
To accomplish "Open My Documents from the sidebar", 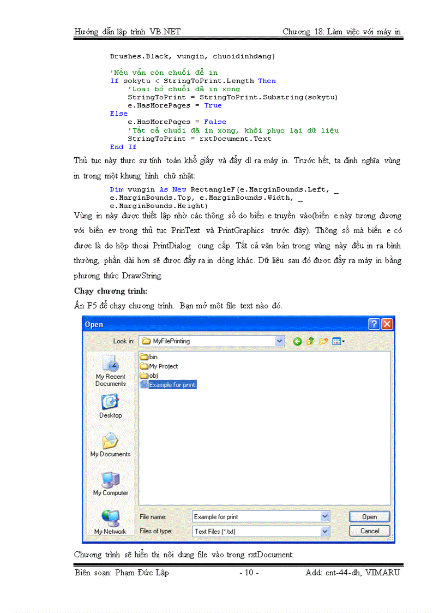I will coord(110,443).
